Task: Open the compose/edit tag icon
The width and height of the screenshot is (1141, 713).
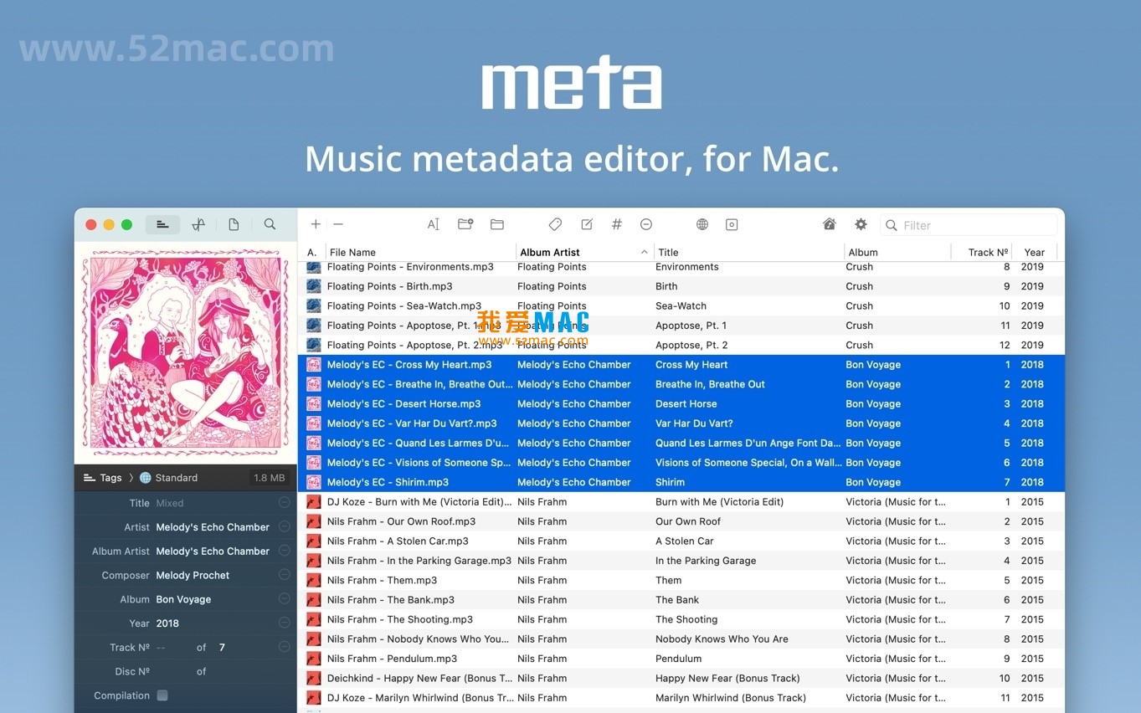Action: click(x=586, y=224)
